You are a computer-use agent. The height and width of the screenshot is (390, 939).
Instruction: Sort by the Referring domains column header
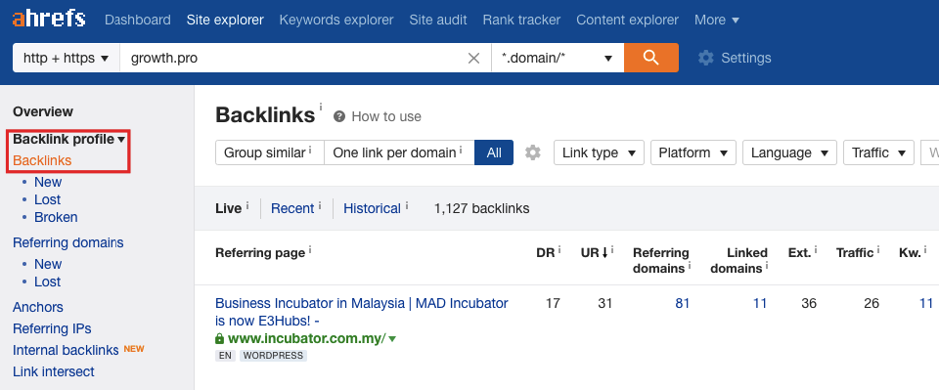661,261
